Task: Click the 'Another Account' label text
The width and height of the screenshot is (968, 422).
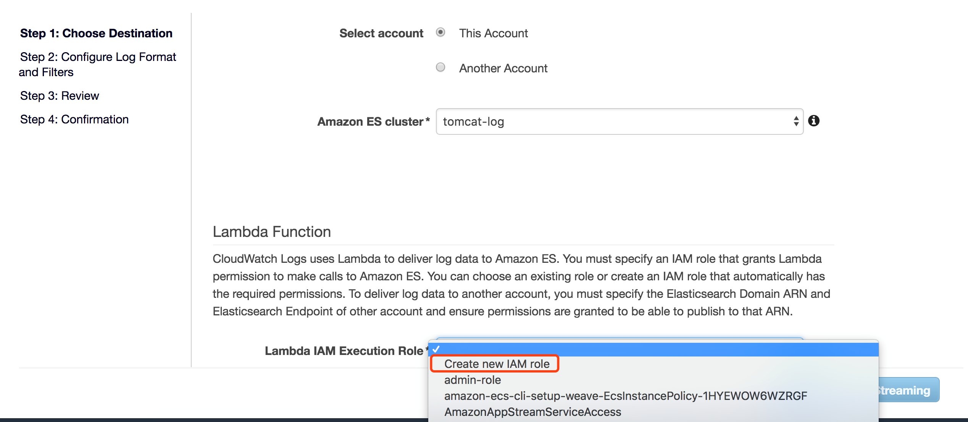Action: coord(503,68)
